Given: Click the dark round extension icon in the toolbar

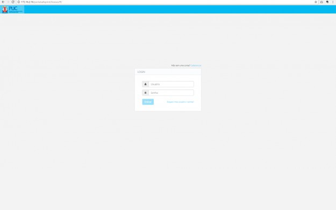Looking at the screenshot, I should point(327,2).
